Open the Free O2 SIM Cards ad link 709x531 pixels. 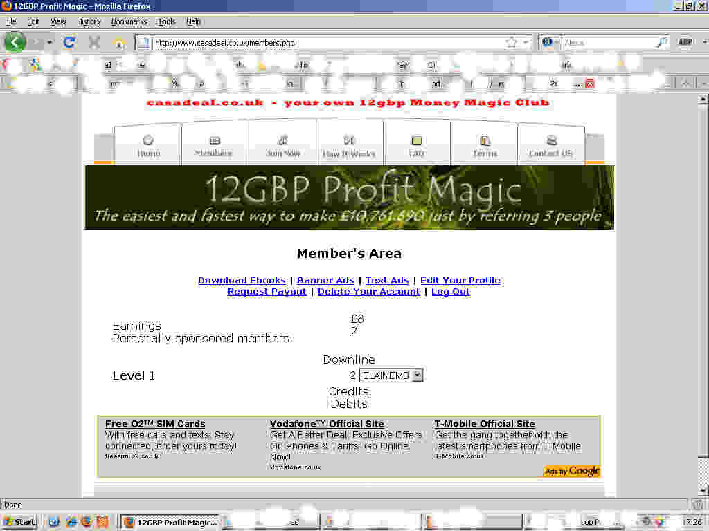(155, 424)
